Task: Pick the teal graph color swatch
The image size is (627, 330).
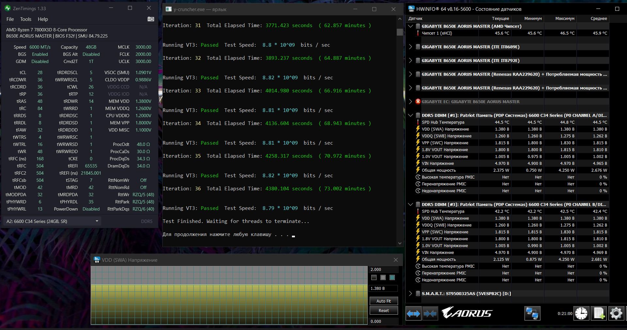Action: point(392,277)
